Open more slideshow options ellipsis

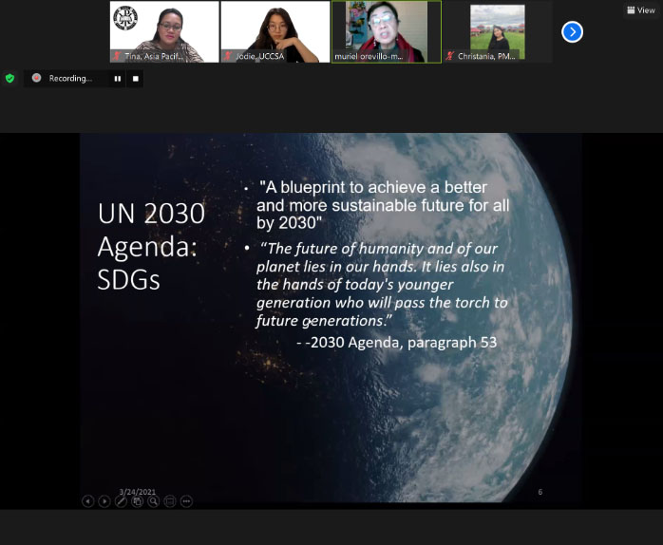tap(186, 501)
